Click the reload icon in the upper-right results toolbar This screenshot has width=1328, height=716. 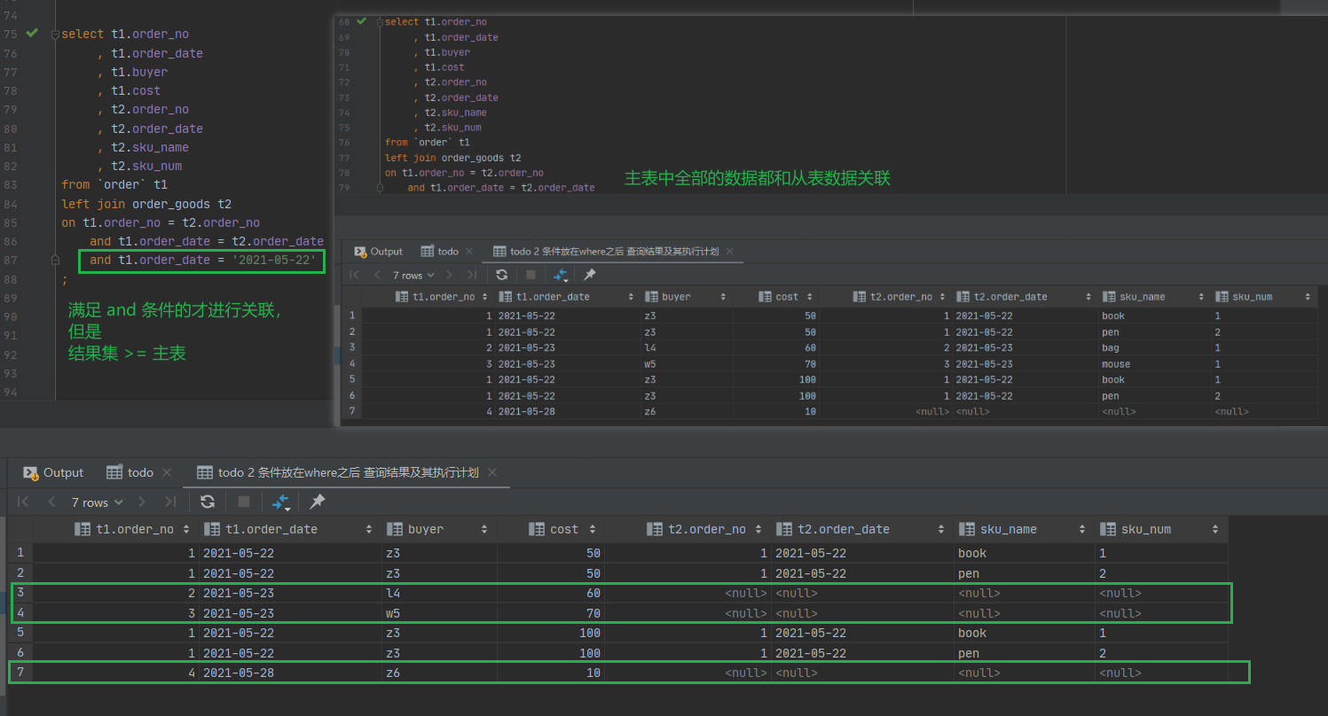click(x=502, y=275)
